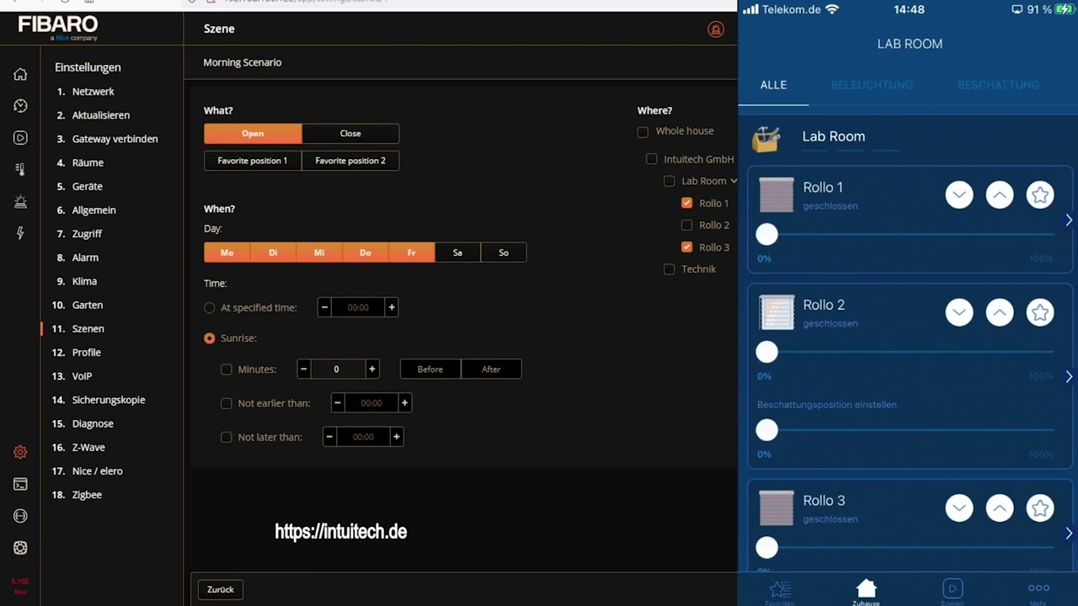
Task: Click the Beschattungsposition slider handle
Action: click(766, 430)
